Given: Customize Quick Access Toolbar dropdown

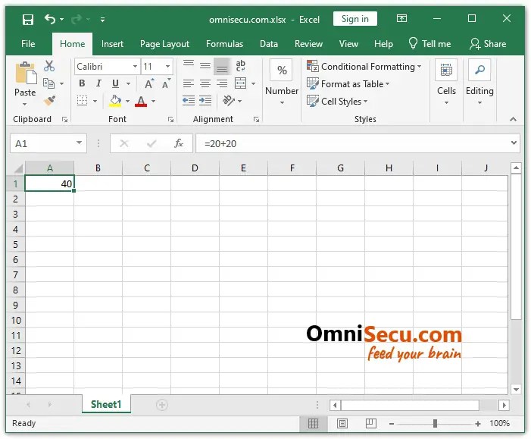Looking at the screenshot, I should pyautogui.click(x=102, y=20).
